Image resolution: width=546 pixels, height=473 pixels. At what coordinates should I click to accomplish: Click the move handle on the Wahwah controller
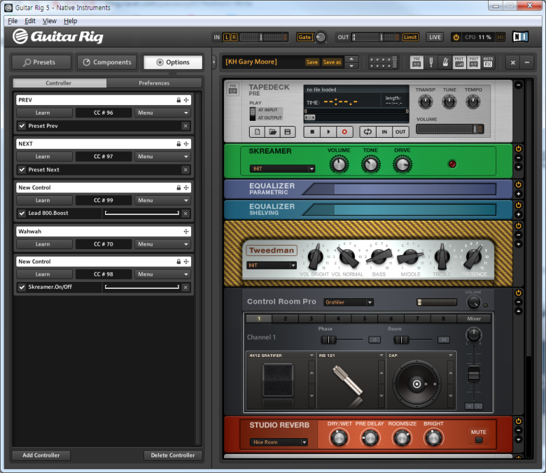coord(186,231)
